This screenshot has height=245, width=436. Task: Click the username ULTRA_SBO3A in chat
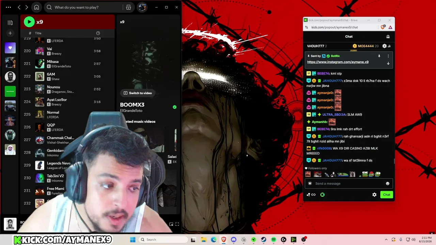click(334, 115)
